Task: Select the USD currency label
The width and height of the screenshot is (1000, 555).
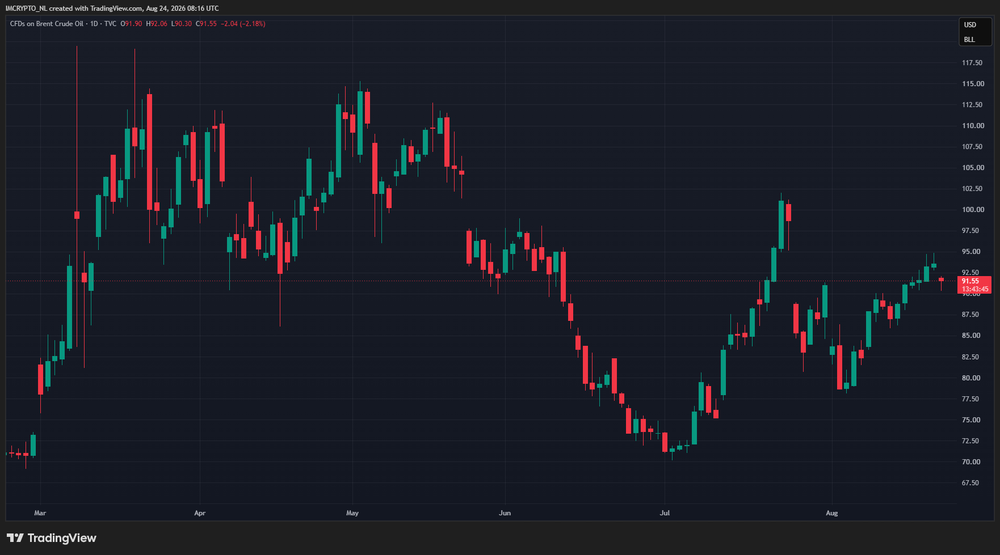Action: [970, 25]
